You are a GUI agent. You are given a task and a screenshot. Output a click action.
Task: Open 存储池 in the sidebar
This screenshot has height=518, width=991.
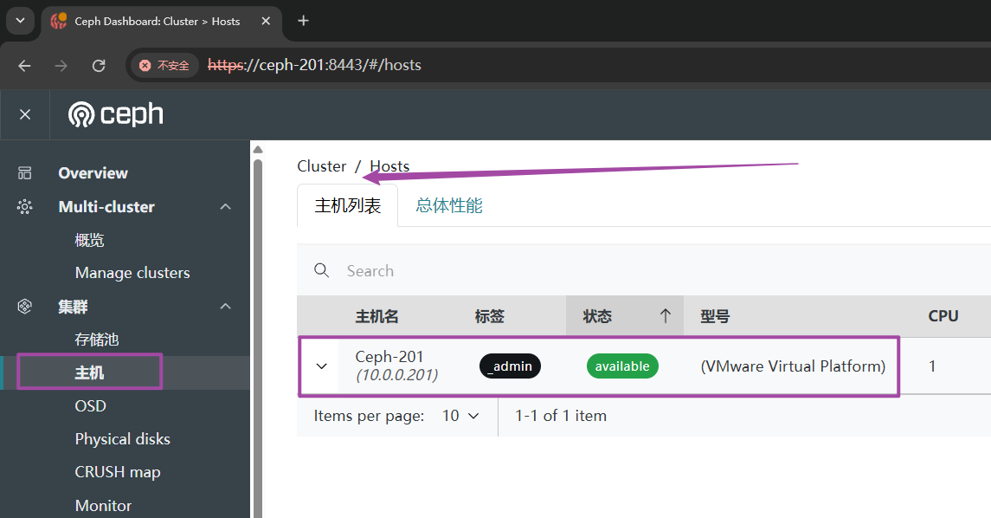(x=97, y=340)
